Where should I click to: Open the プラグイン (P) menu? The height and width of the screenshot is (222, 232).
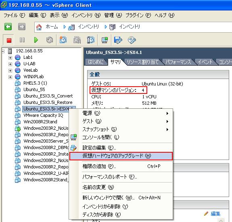pos(138,15)
